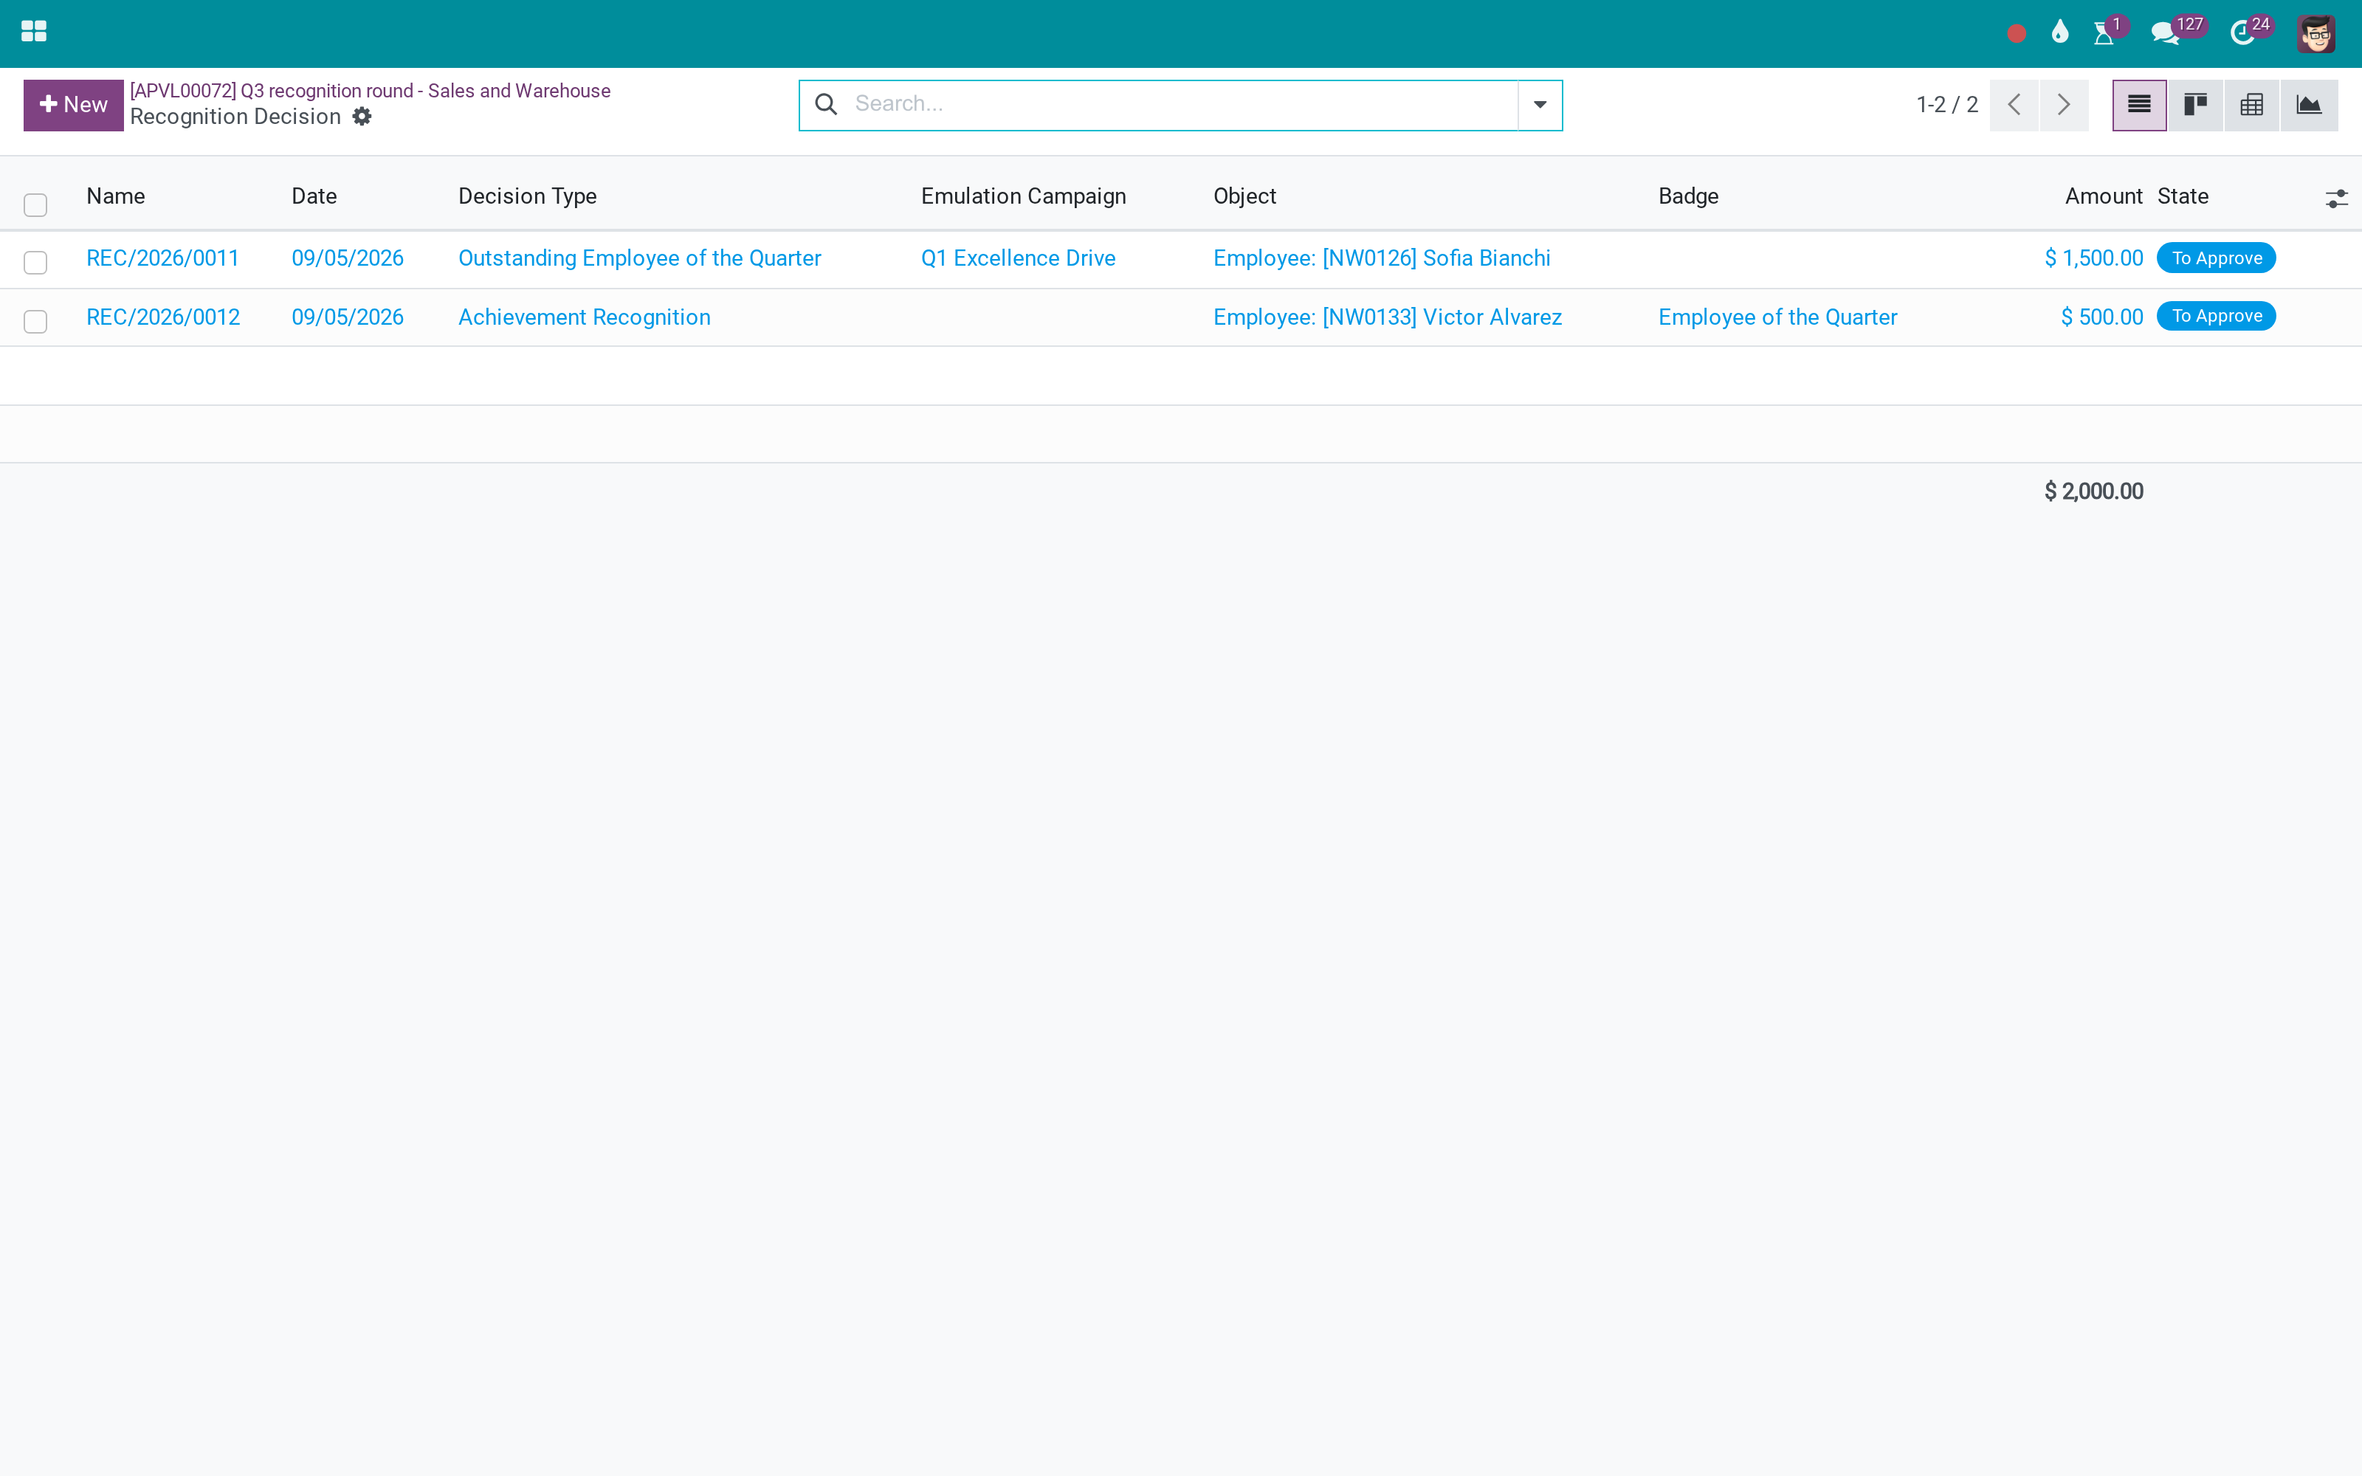The height and width of the screenshot is (1476, 2362).
Task: Click the $ 2,000.00 total amount
Action: 2093,491
